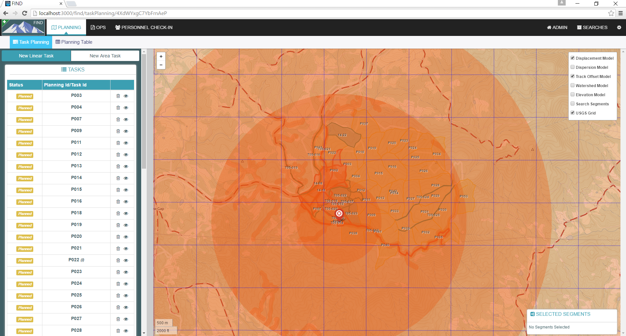Image resolution: width=626 pixels, height=336 pixels.
Task: Focus the browser address bar
Action: click(x=320, y=13)
